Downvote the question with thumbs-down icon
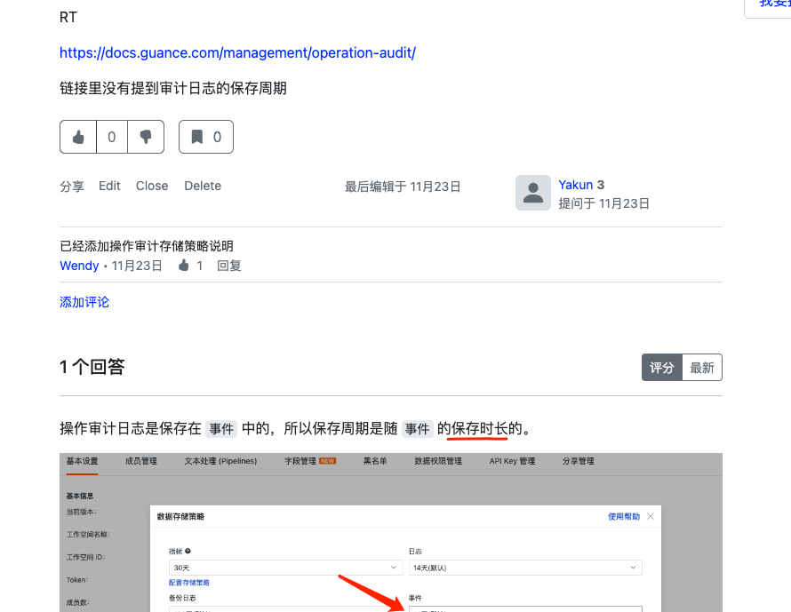Viewport: 791px width, 612px height. click(x=146, y=137)
